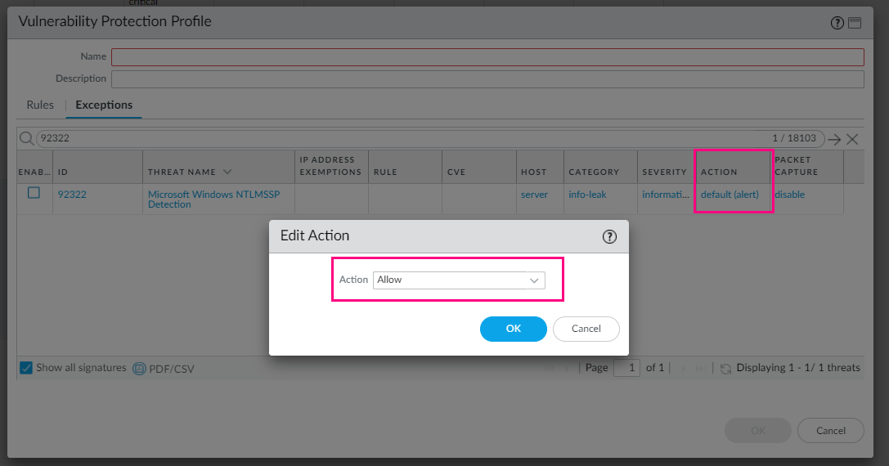Click the informati... severity cell
Viewport: 889px width, 466px height.
(666, 195)
